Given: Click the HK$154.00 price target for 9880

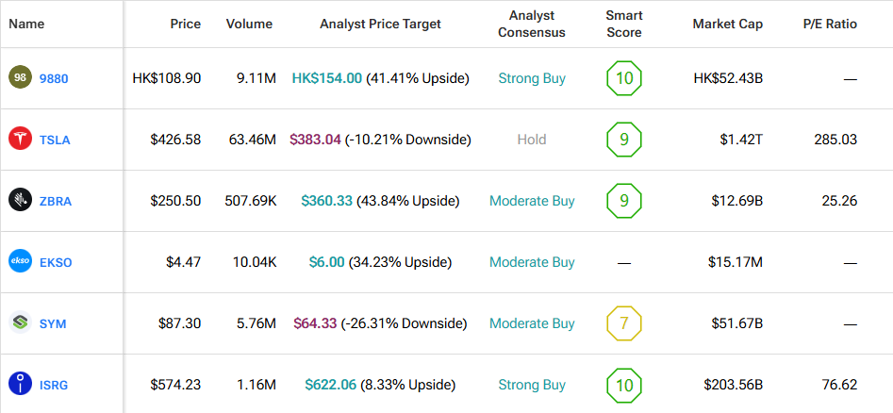Looking at the screenshot, I should [x=326, y=78].
